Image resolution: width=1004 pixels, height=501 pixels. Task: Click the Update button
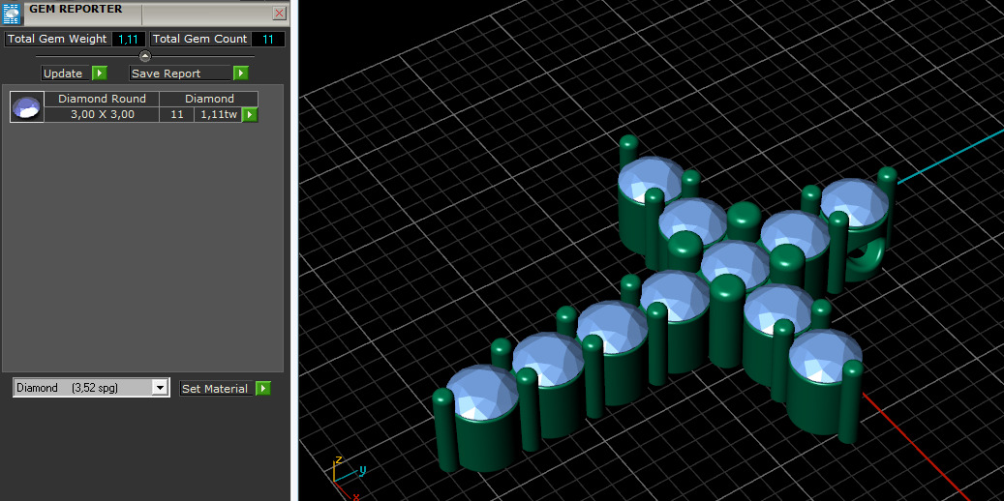pos(67,73)
